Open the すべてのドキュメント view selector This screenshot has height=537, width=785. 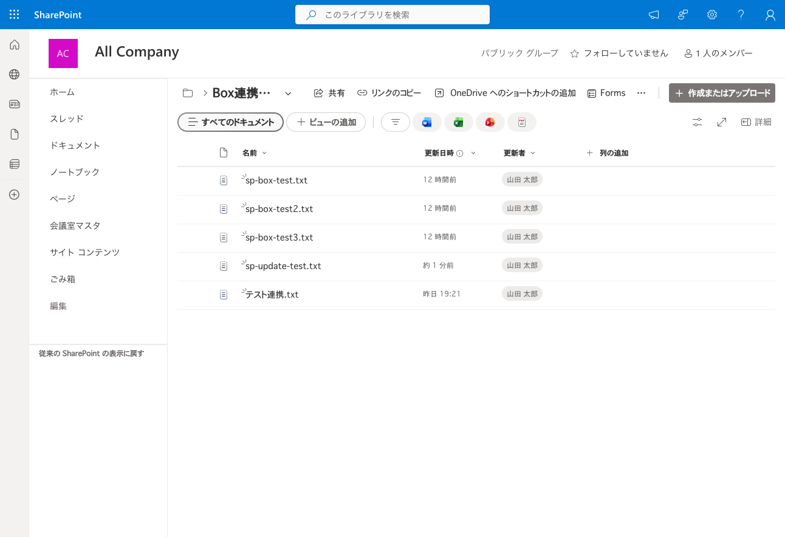point(231,122)
